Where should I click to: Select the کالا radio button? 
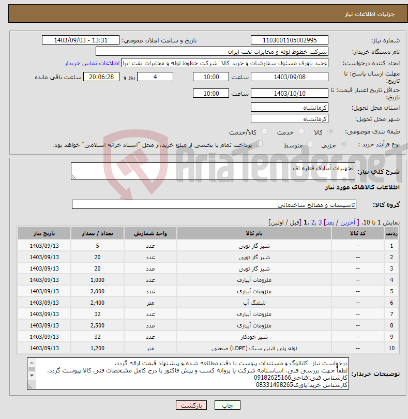click(x=330, y=131)
